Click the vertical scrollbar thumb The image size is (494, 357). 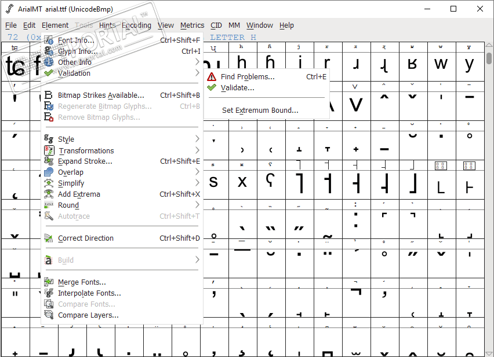(x=489, y=58)
